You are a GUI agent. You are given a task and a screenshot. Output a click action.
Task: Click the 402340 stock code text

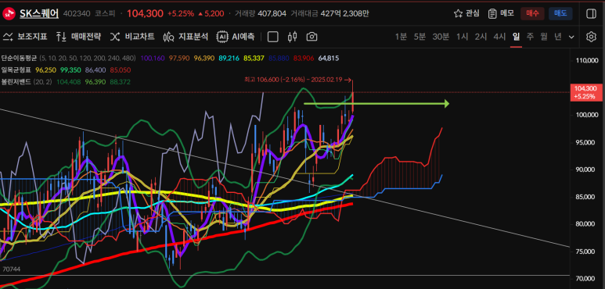77,13
